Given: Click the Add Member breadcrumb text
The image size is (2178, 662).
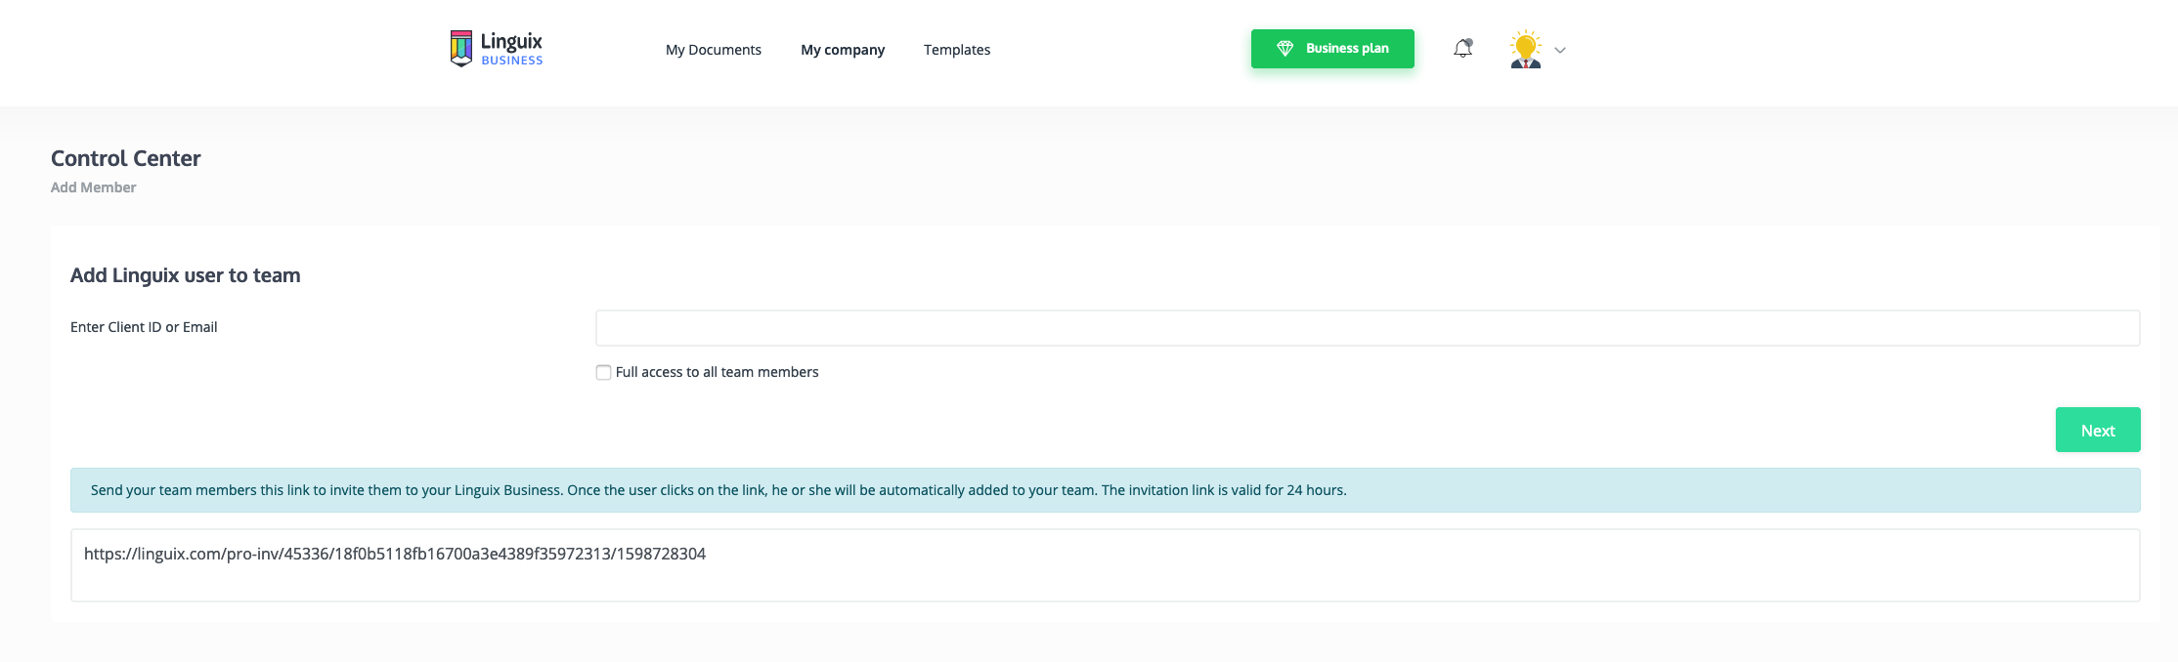Looking at the screenshot, I should [94, 187].
